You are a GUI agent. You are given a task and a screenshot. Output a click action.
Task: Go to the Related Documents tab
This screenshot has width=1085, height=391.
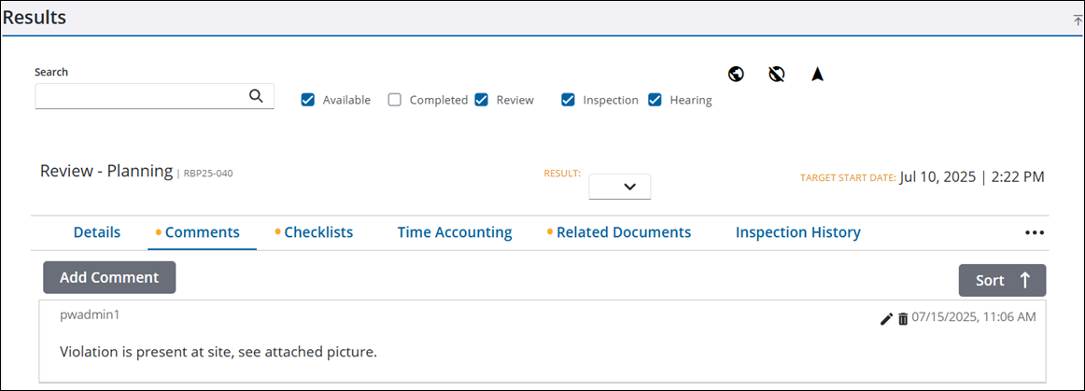pos(623,232)
